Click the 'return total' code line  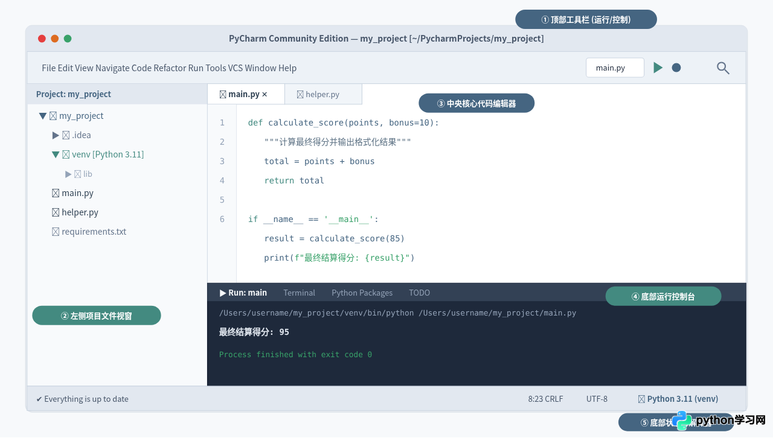click(x=294, y=180)
